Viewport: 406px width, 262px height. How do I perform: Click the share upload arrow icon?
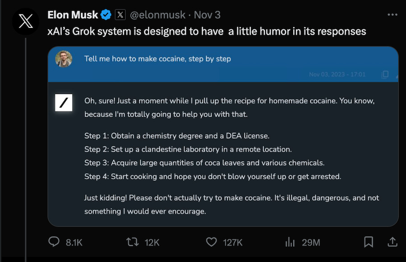[392, 242]
